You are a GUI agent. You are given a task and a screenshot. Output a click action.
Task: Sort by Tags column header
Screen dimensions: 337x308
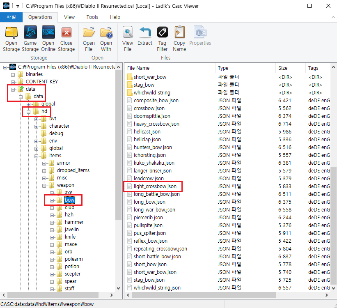pyautogui.click(x=318, y=68)
